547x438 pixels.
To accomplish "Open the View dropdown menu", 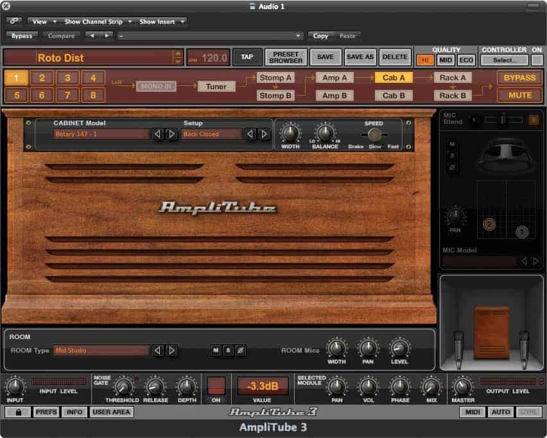I will click(x=43, y=21).
